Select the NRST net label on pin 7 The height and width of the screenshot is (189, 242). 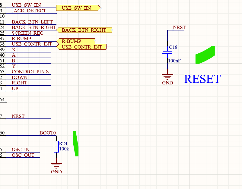(18, 116)
